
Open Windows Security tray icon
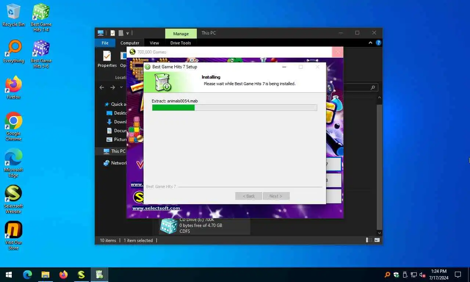pos(396,275)
